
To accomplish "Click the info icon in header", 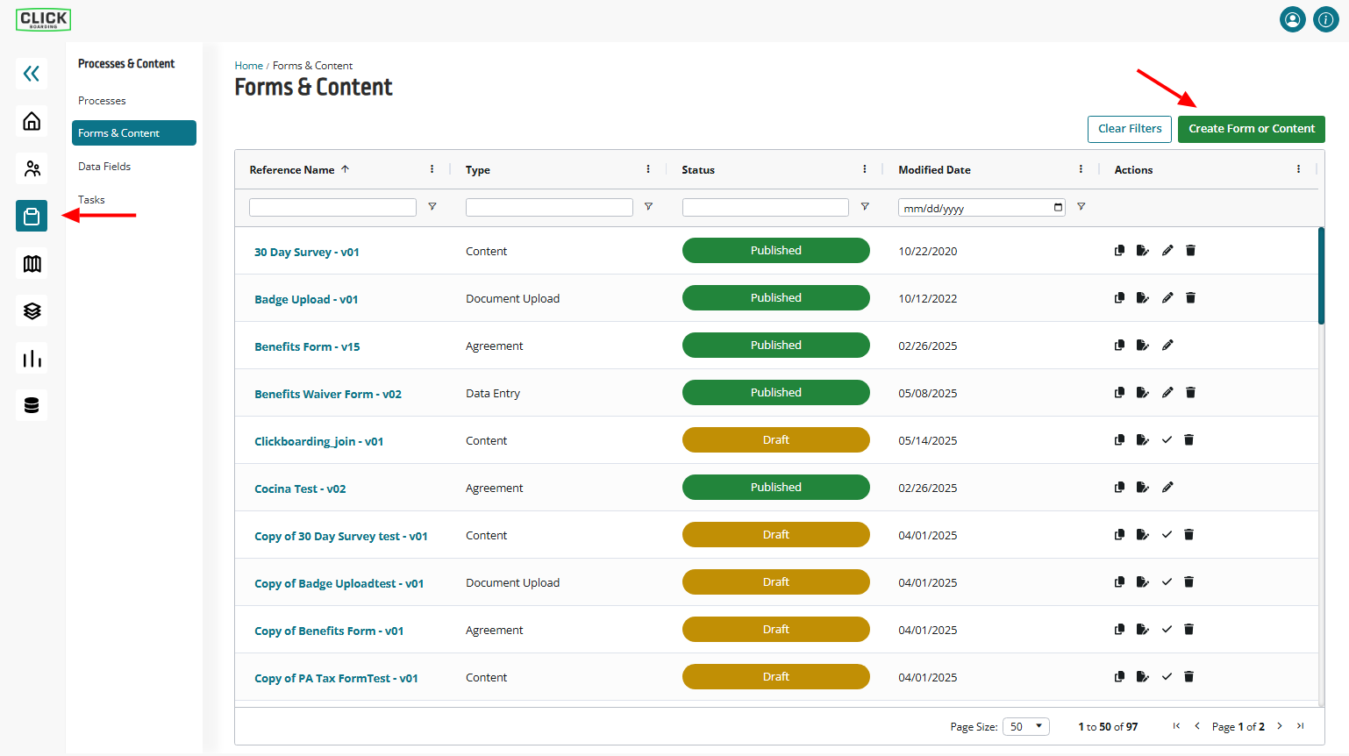I will pyautogui.click(x=1326, y=19).
